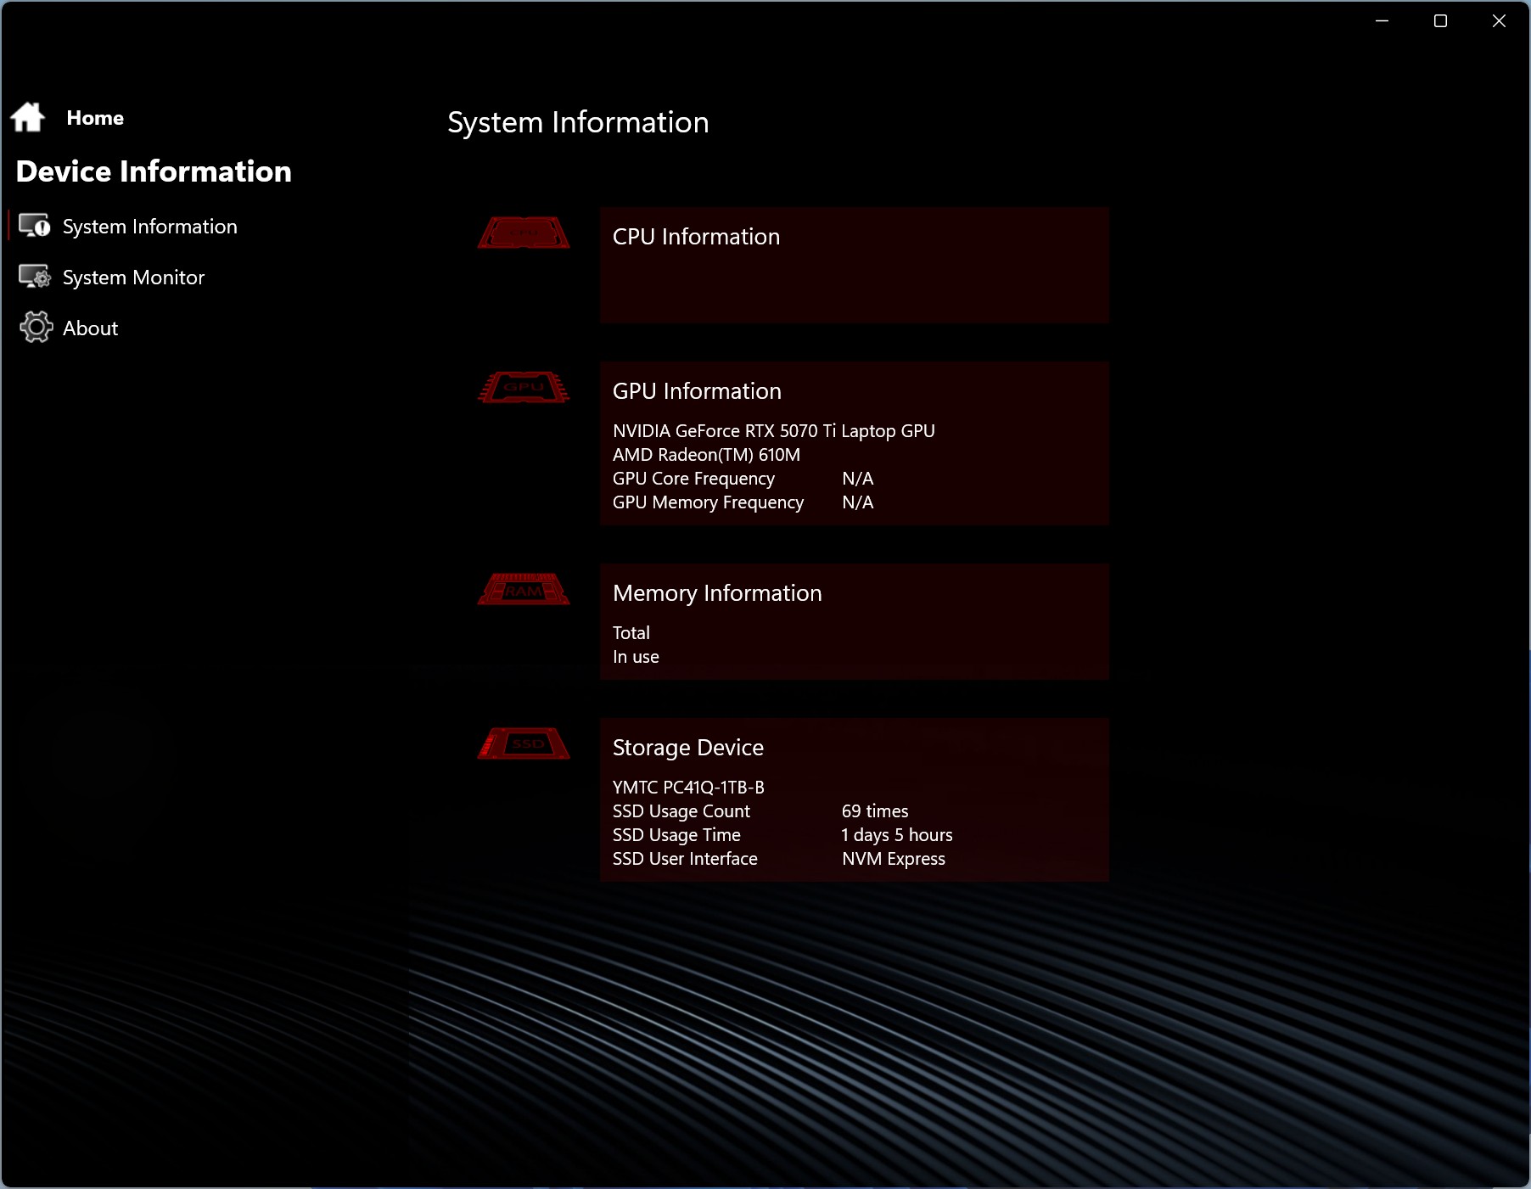Click the red SSD drive icon
Image resolution: width=1531 pixels, height=1189 pixels.
click(x=524, y=743)
